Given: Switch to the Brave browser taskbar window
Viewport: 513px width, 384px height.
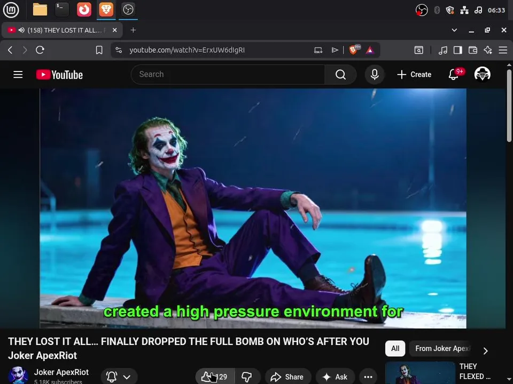Looking at the screenshot, I should (106, 10).
